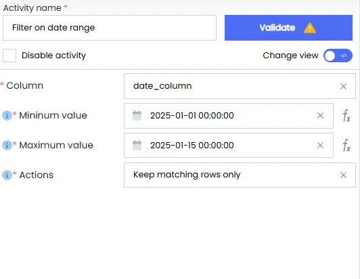Clear the date_column selection
The image size is (360, 279).
[x=343, y=87]
